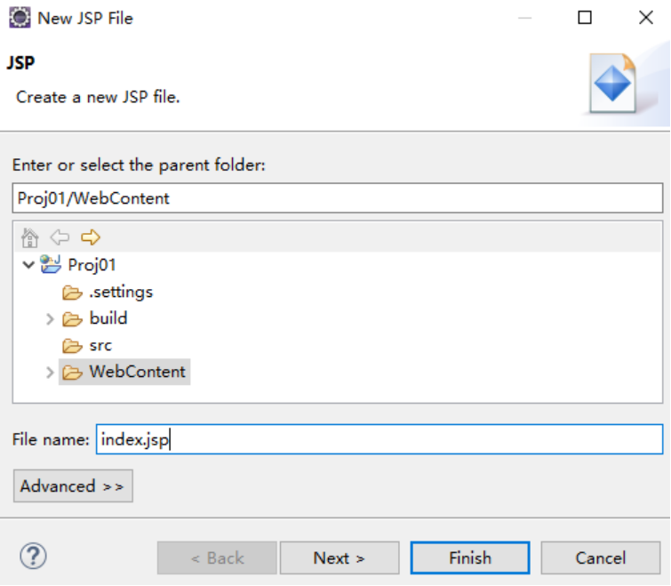
Task: Click the Proj01 project icon
Action: (x=51, y=264)
